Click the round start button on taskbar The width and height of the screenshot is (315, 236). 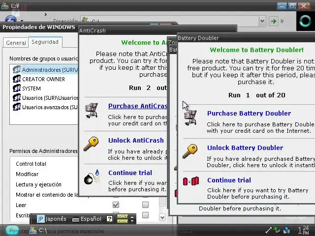[12, 231]
